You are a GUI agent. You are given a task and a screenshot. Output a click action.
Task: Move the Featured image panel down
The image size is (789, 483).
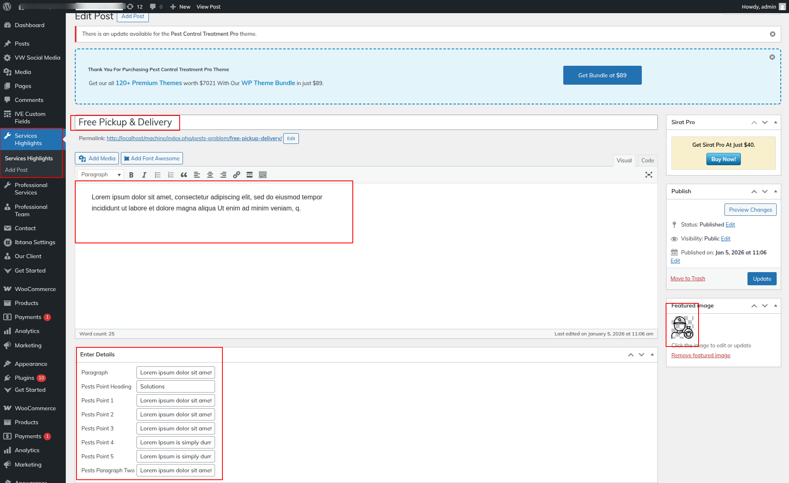pyautogui.click(x=765, y=305)
